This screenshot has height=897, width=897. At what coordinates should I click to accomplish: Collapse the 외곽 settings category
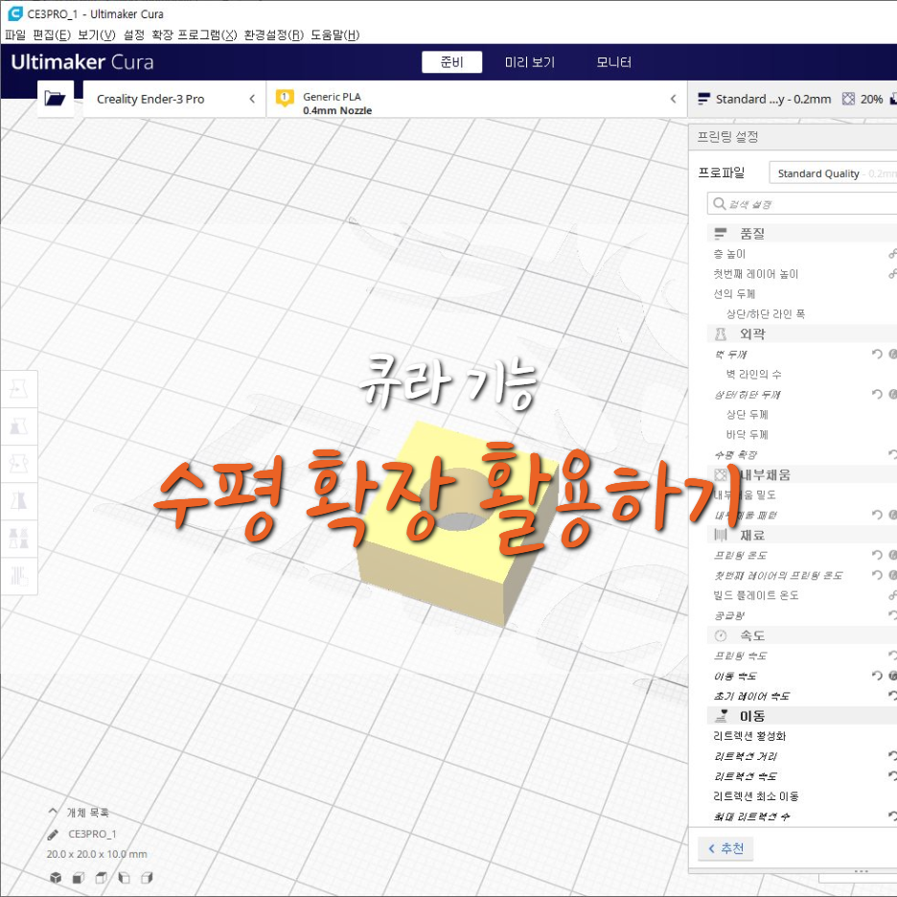(802, 334)
